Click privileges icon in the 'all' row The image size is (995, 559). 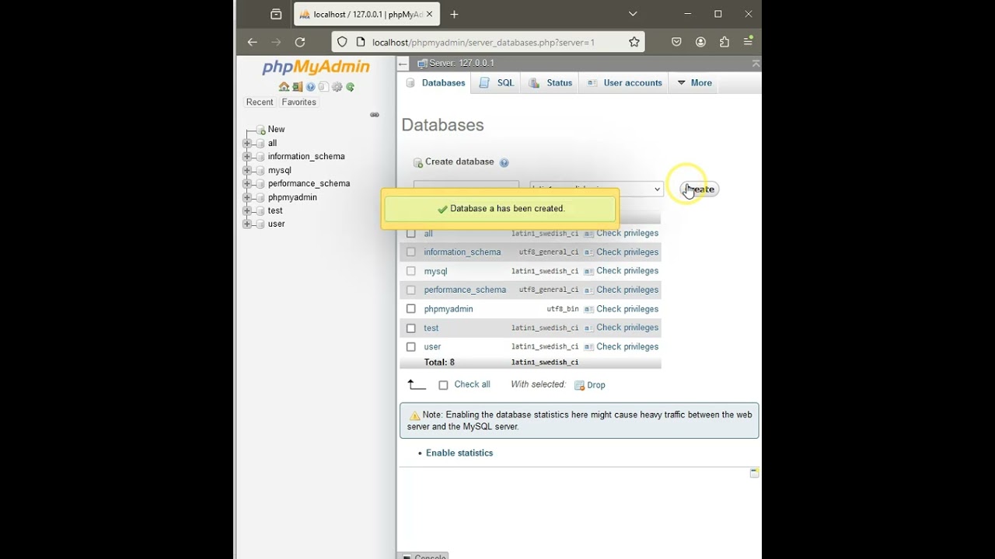click(589, 234)
